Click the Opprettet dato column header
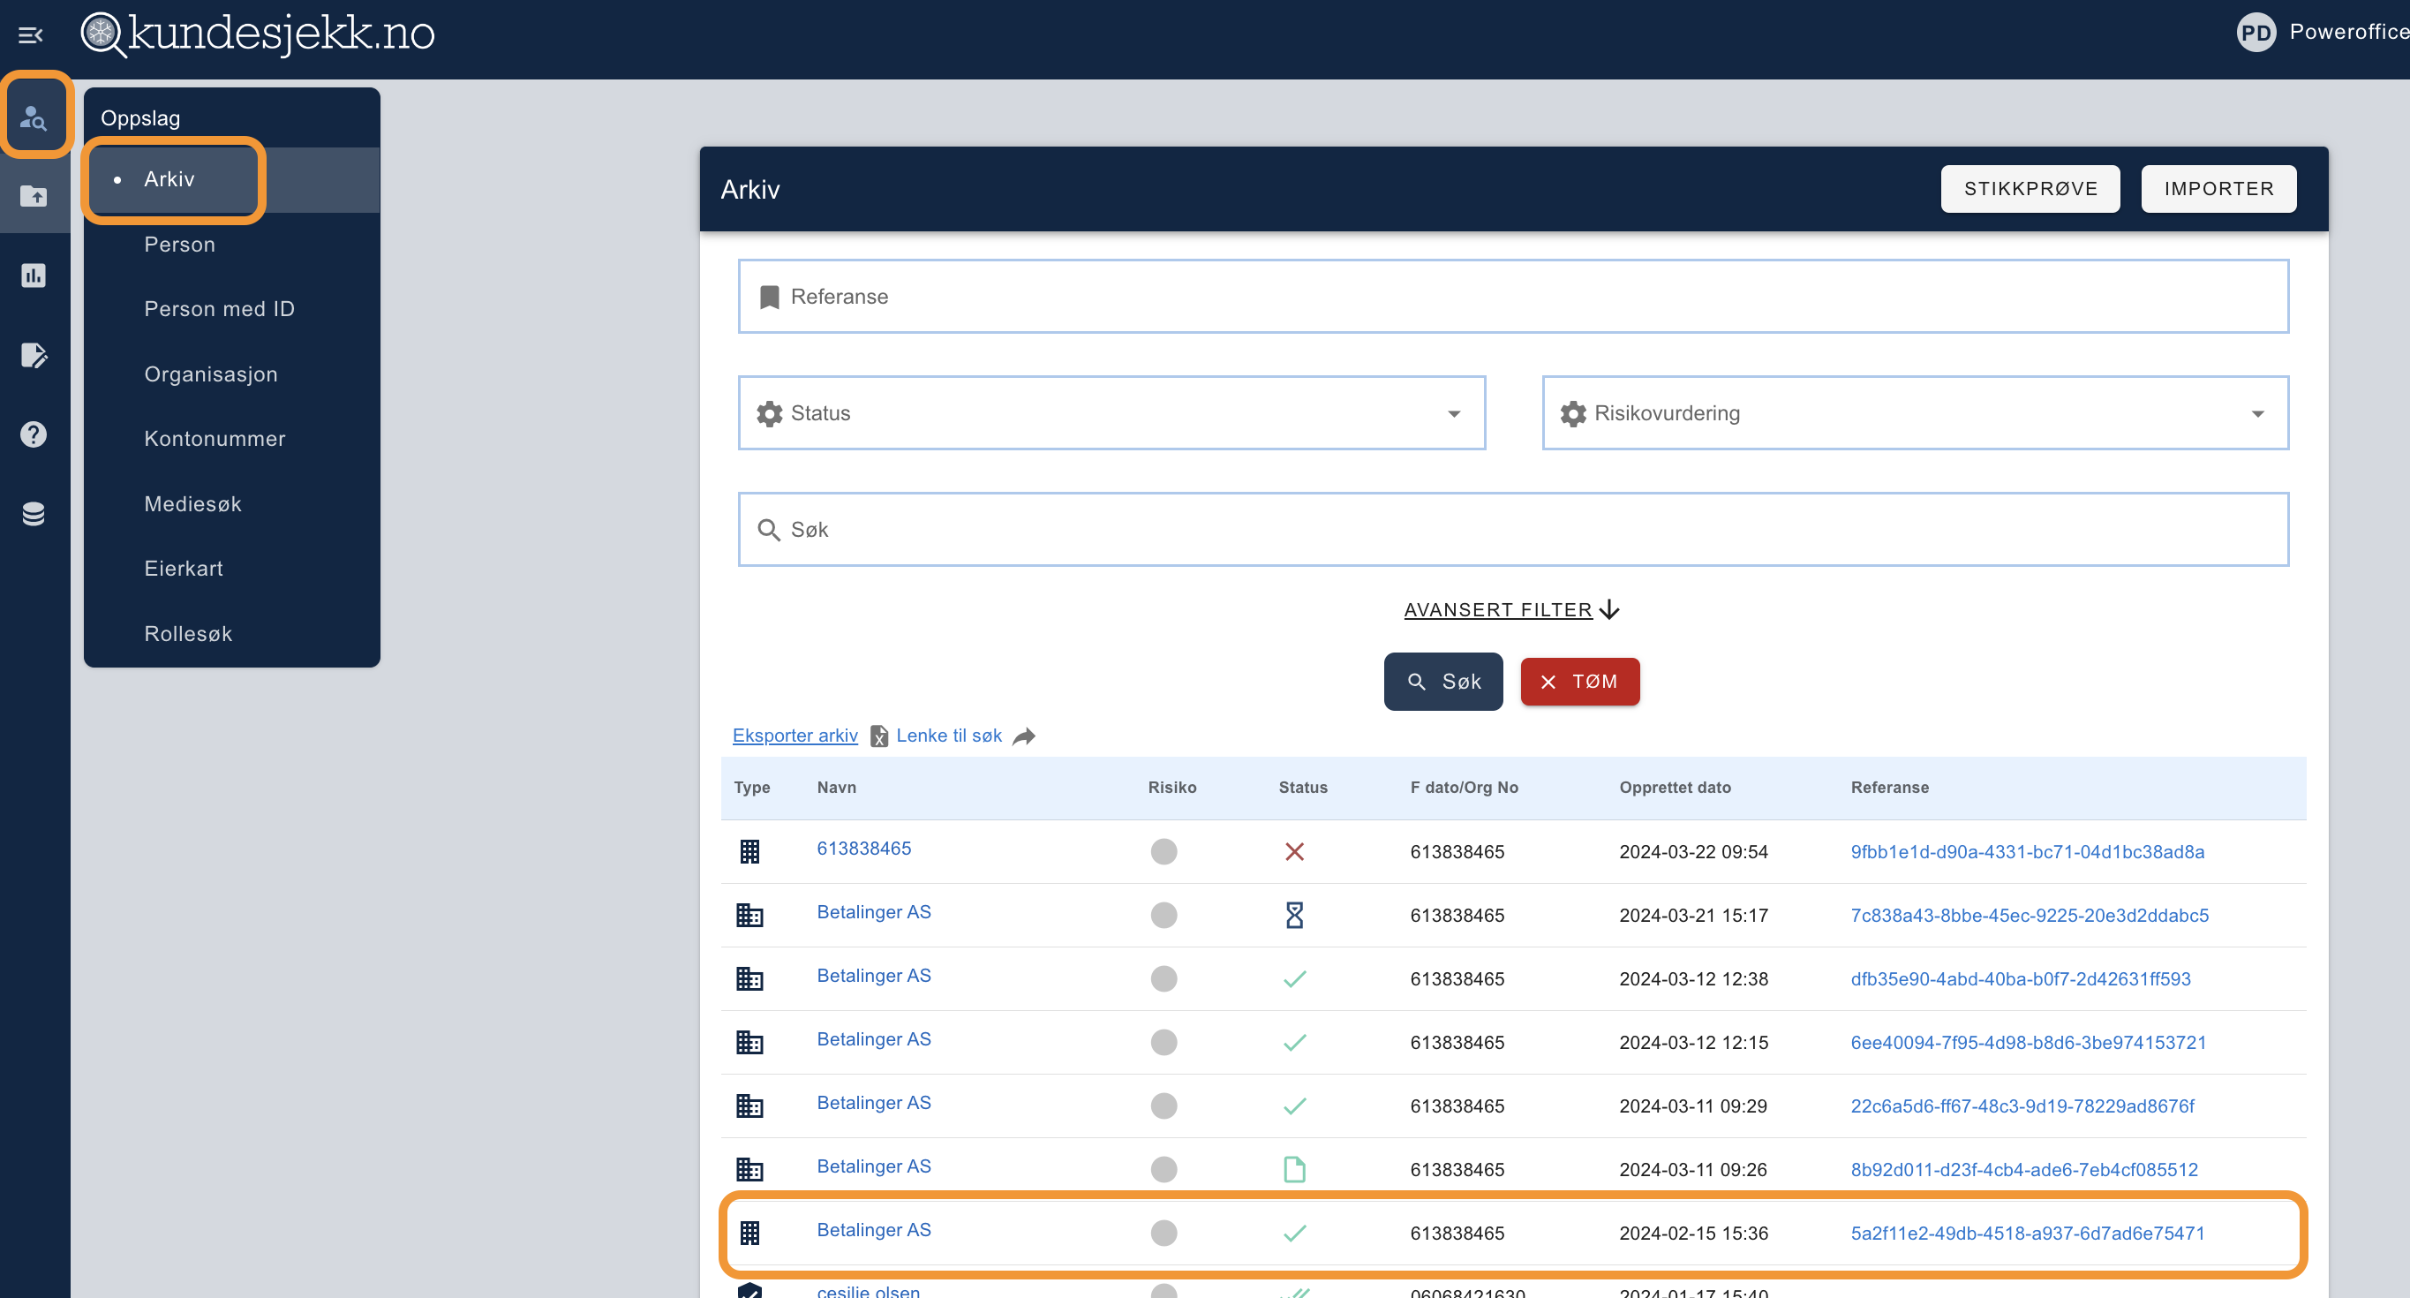The width and height of the screenshot is (2410, 1298). pyautogui.click(x=1675, y=788)
